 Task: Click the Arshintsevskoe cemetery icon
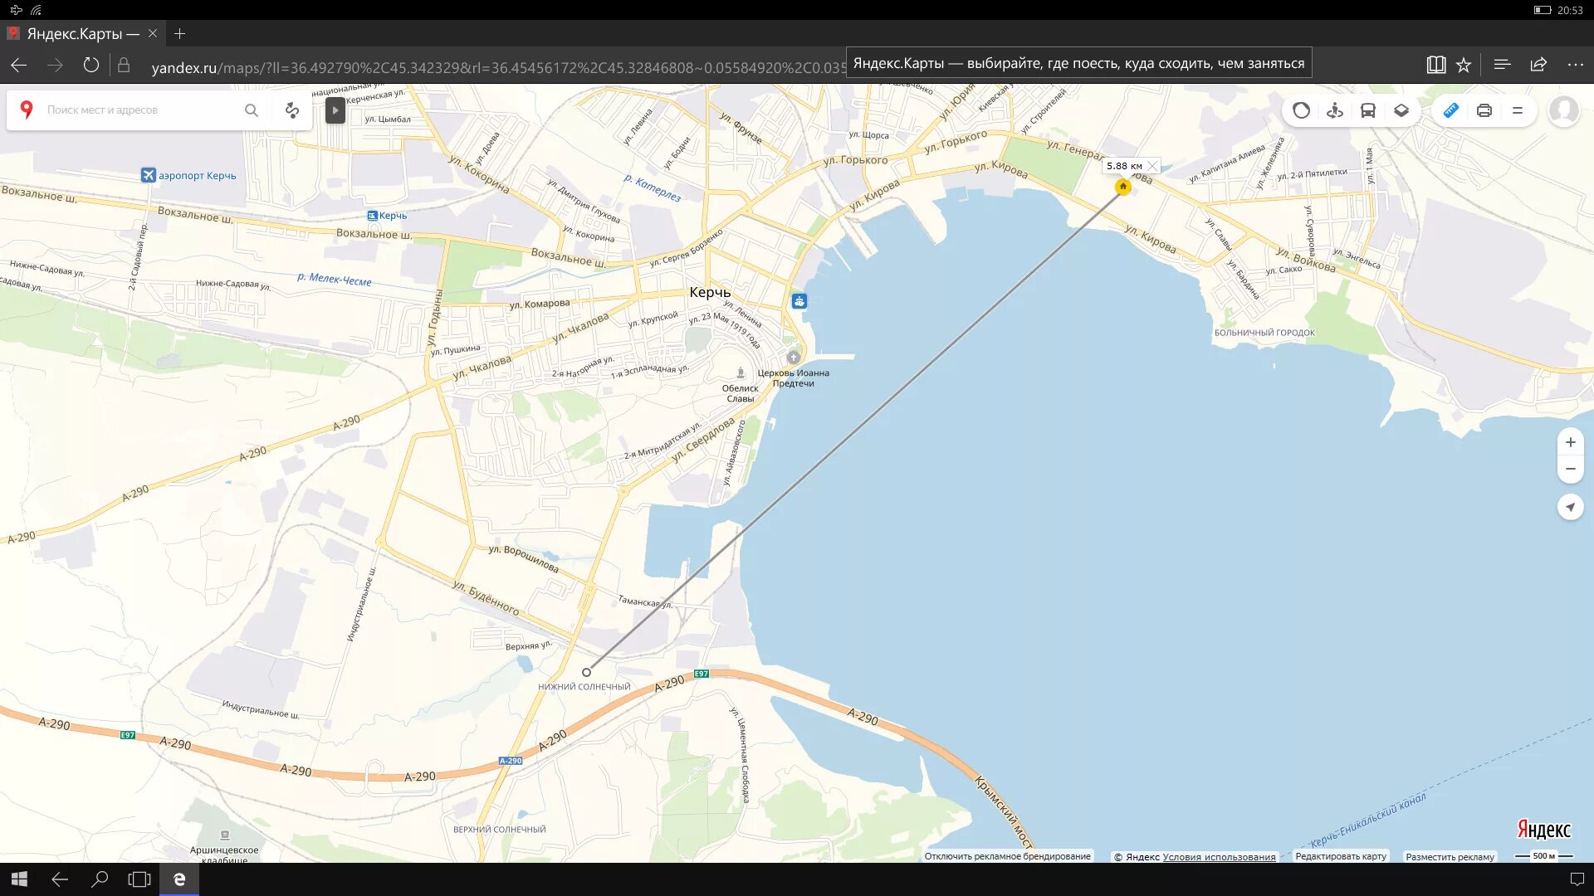pos(225,835)
